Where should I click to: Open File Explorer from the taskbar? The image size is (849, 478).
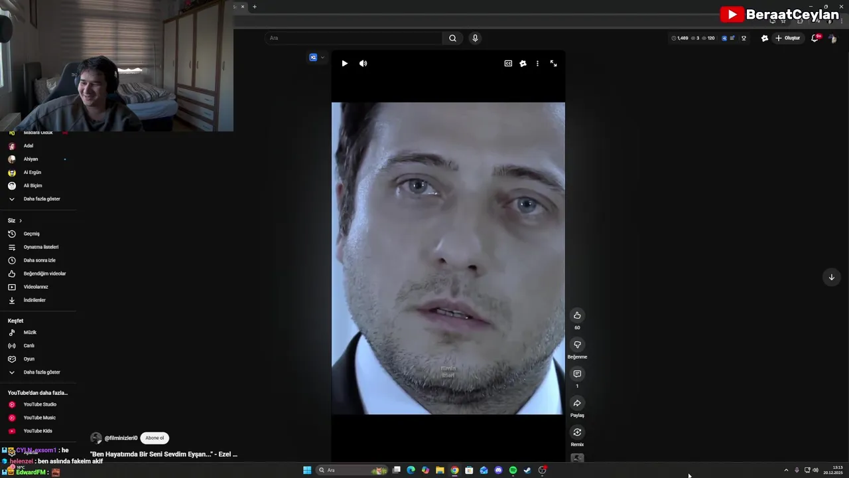pos(440,470)
